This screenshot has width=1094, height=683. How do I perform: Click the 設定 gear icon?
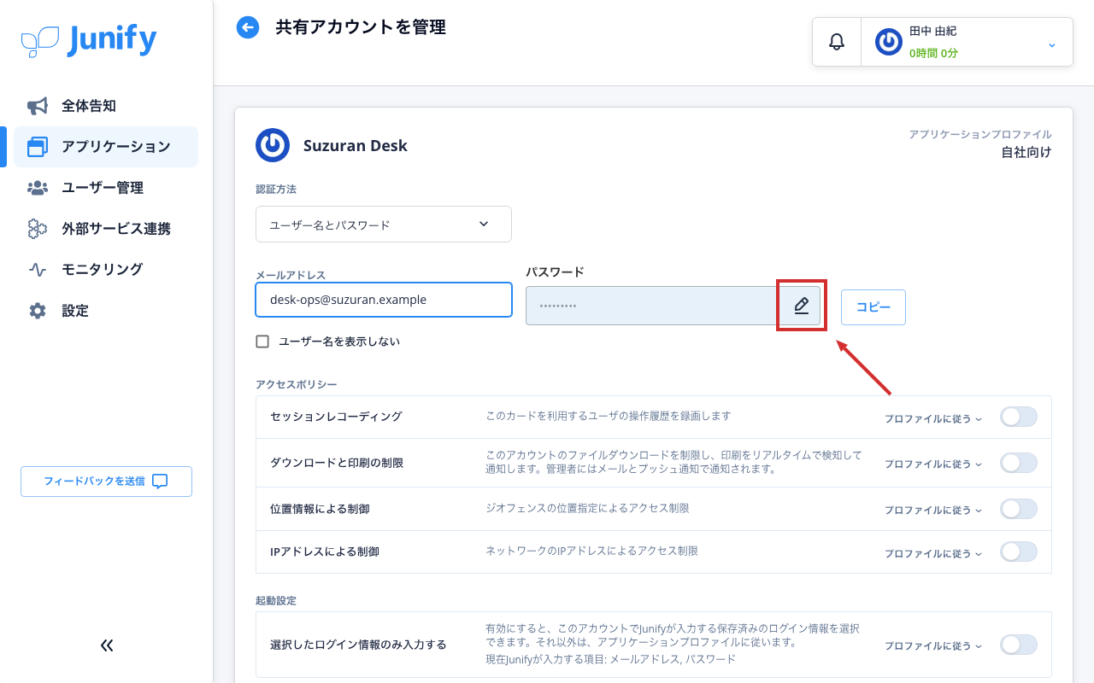coord(38,311)
